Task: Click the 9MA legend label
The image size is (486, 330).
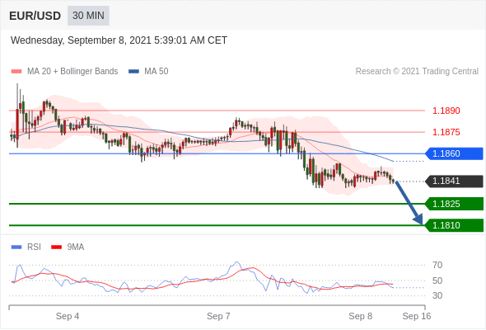Action: tap(76, 247)
